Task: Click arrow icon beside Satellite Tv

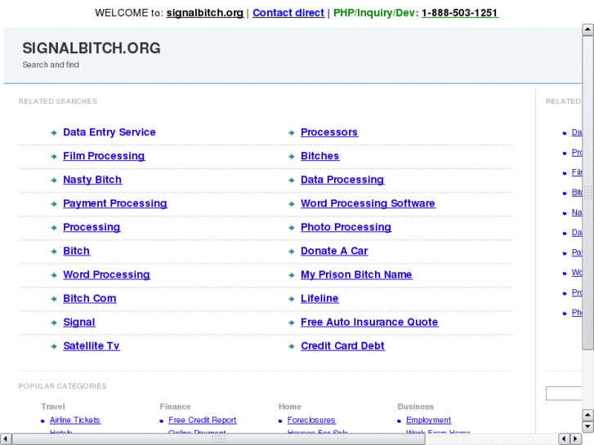Action: pos(54,346)
